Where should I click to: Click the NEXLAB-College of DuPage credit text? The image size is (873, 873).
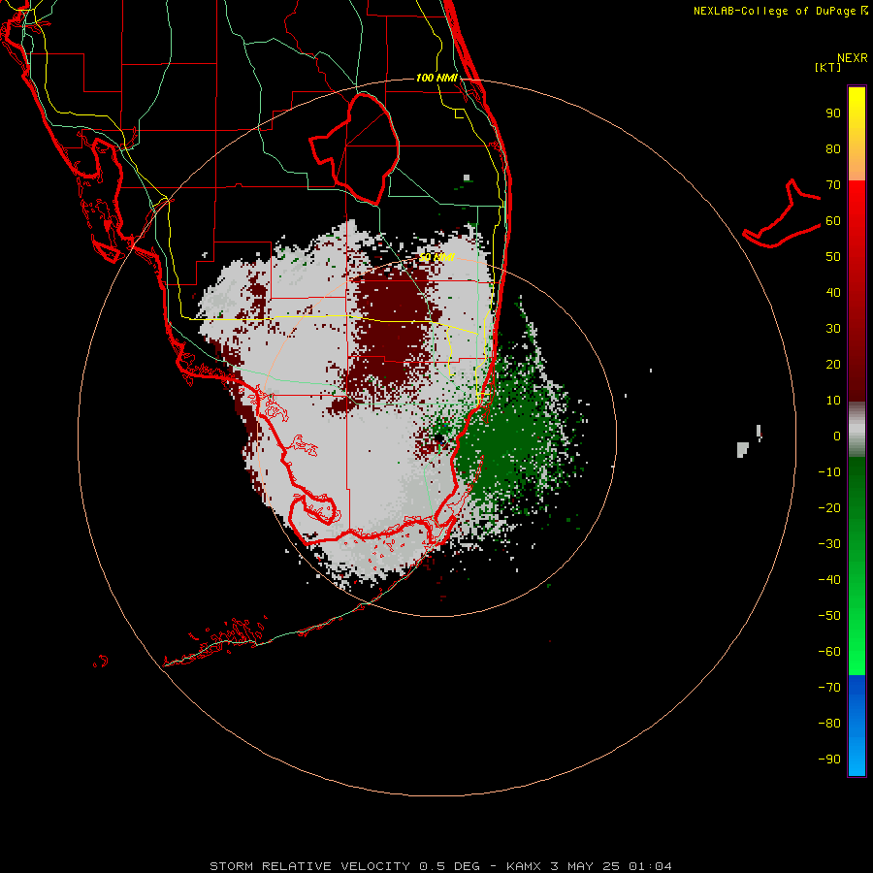point(781,11)
